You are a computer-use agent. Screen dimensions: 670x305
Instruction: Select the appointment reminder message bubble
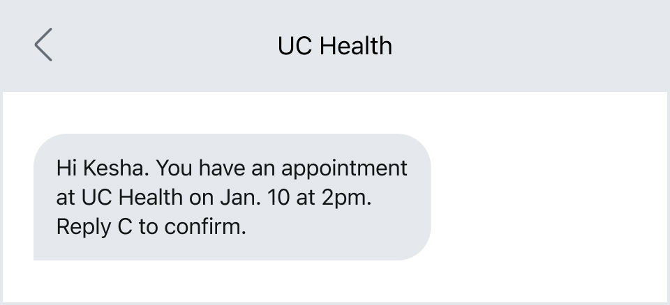click(x=232, y=197)
